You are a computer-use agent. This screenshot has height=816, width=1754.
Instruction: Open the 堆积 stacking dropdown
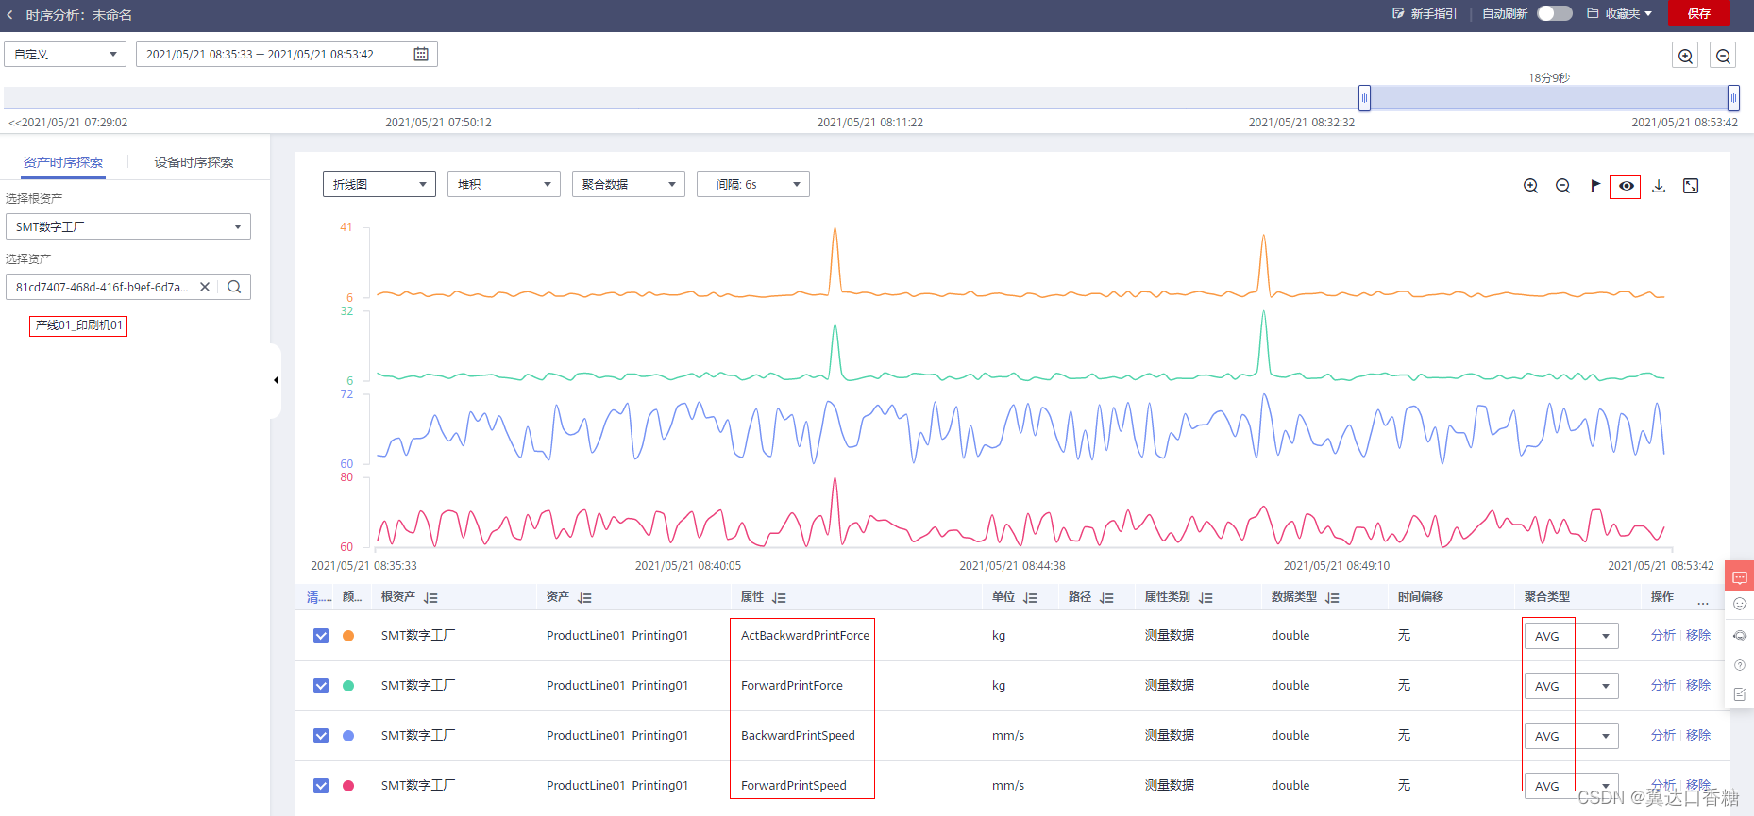pyautogui.click(x=504, y=184)
